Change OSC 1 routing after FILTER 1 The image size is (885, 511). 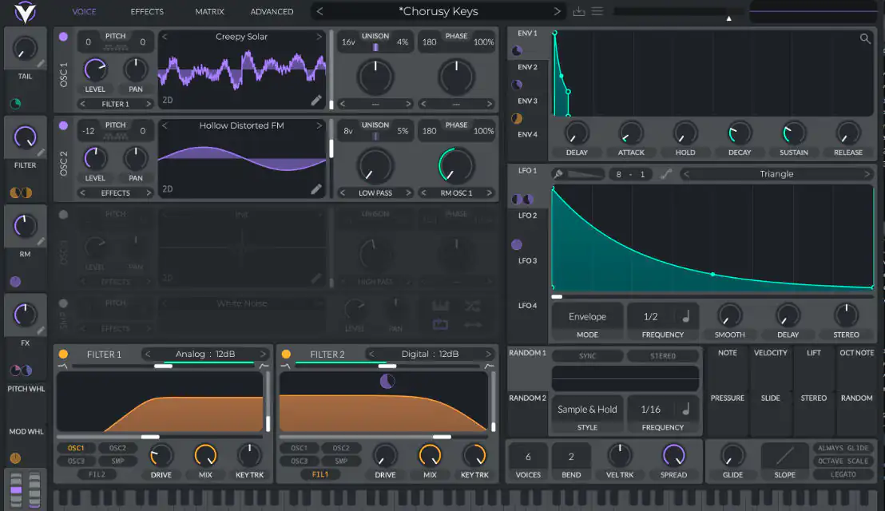(x=149, y=104)
